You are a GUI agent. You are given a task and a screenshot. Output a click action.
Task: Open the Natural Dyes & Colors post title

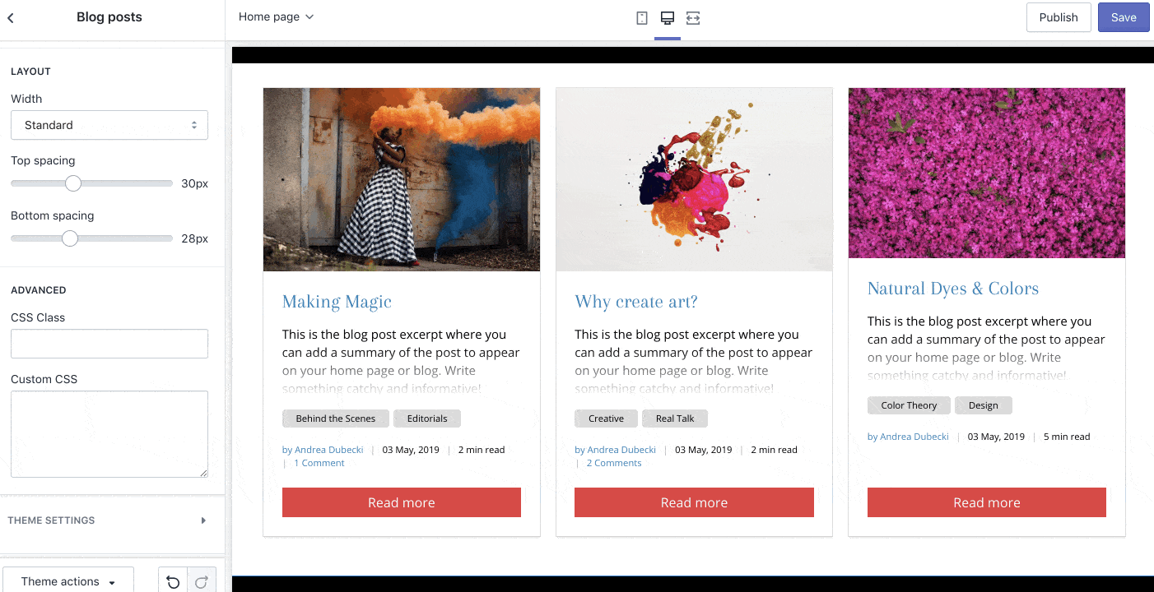click(x=952, y=289)
